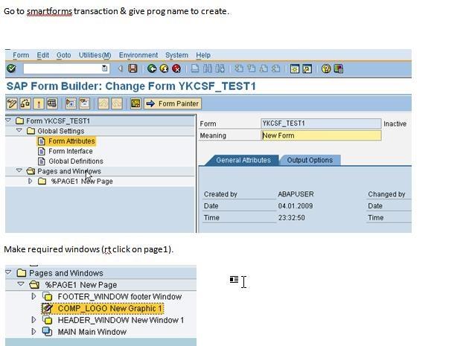466x346 pixels.
Task: Click the Print icon in standard toolbar
Action: (195, 68)
